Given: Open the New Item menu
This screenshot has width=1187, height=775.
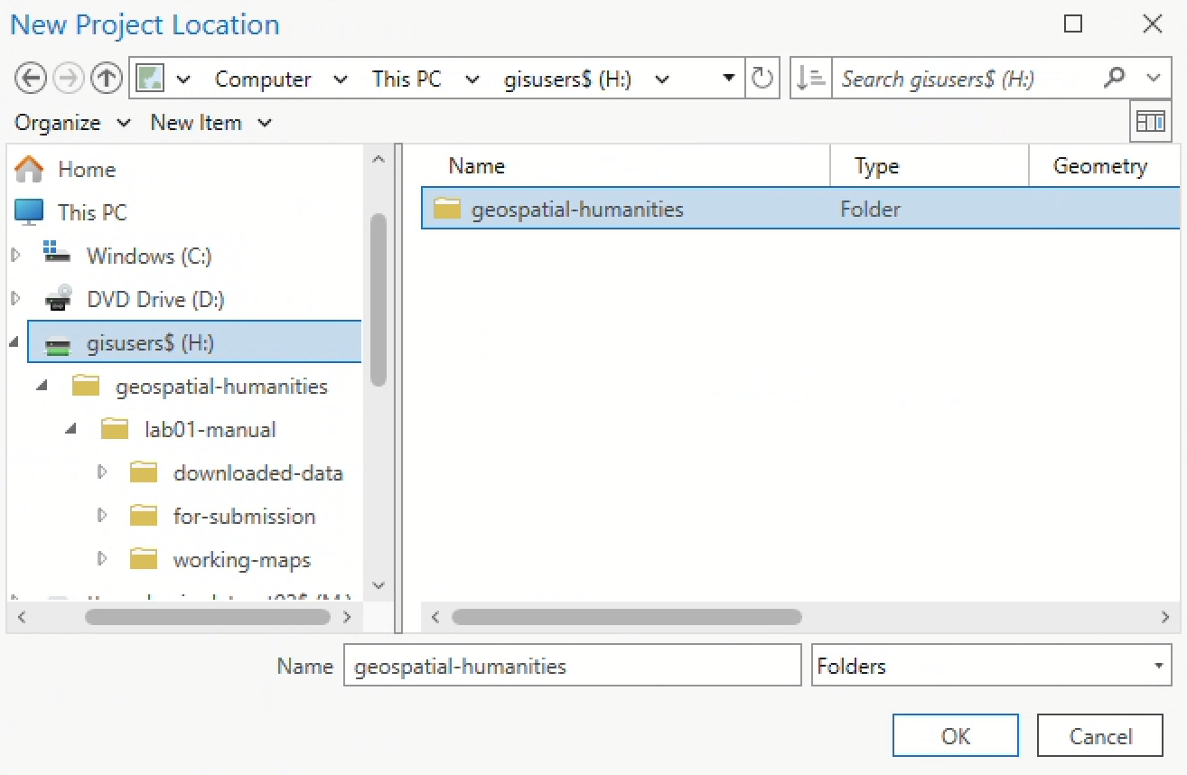Looking at the screenshot, I should click(210, 123).
